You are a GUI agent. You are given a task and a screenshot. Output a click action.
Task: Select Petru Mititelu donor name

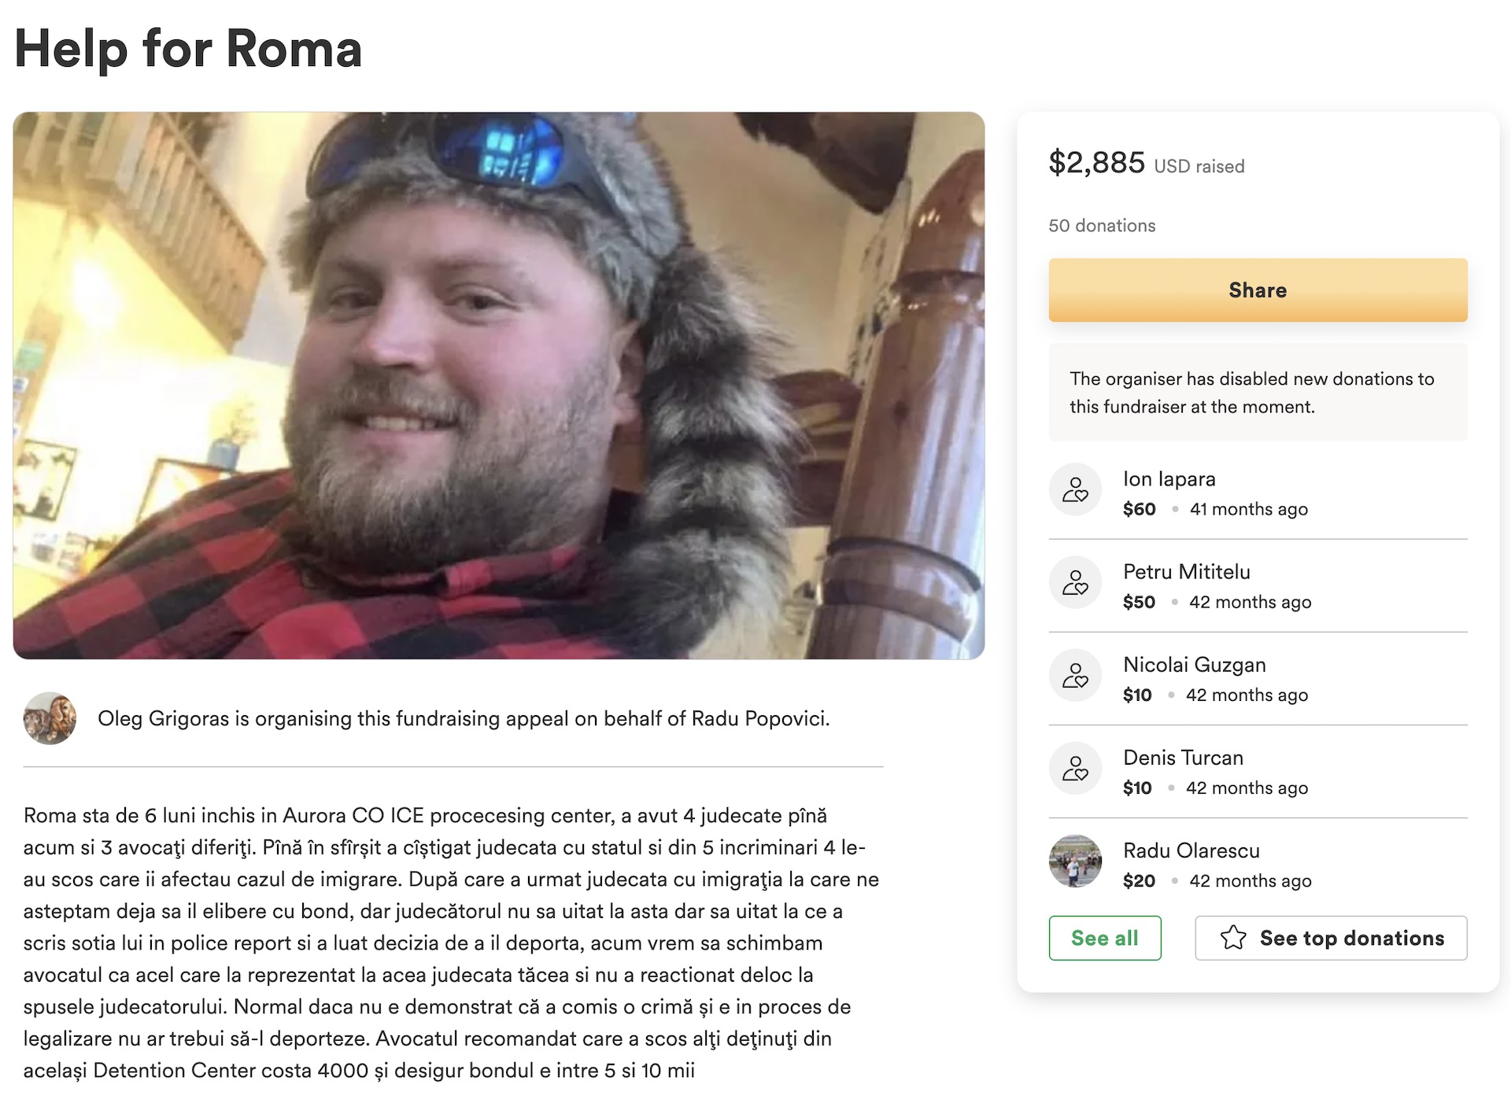tap(1186, 572)
